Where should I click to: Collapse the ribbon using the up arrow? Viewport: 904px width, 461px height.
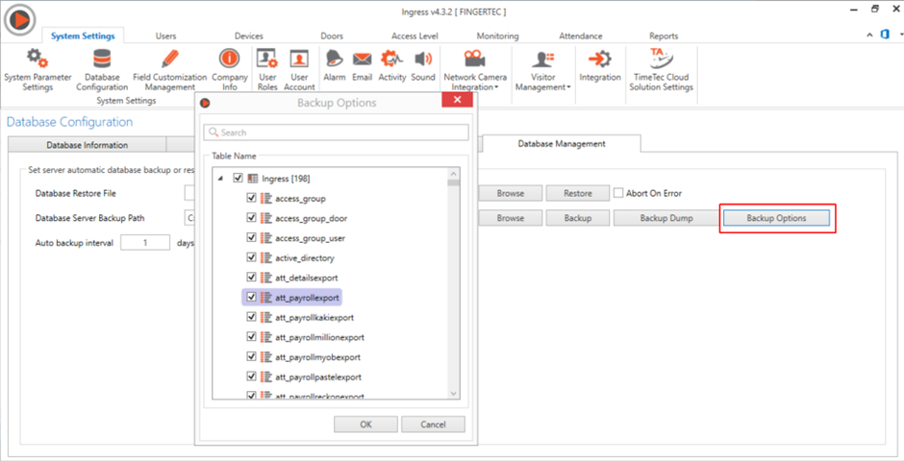coord(870,36)
